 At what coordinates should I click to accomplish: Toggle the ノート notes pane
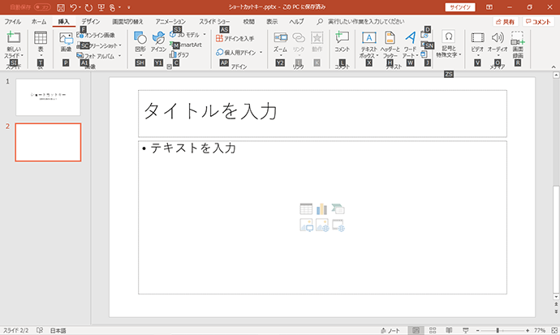[x=390, y=330]
